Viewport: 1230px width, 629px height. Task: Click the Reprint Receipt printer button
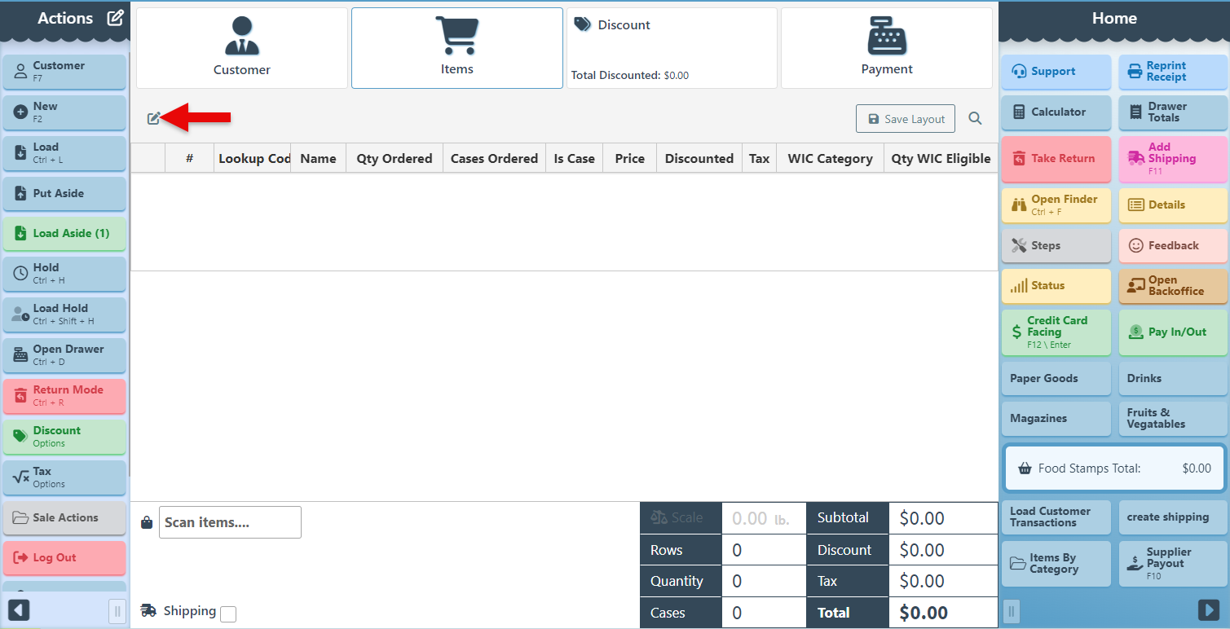pos(1172,72)
